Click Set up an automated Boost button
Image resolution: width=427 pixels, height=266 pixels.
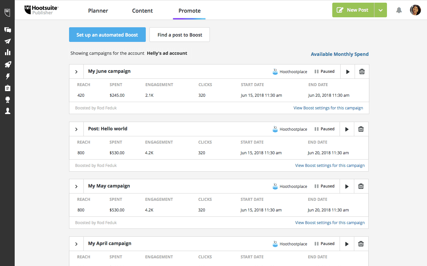(107, 35)
